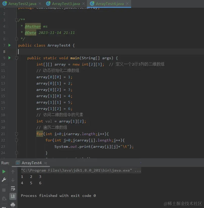Viewport: 204px width, 208px height.
Task: Print the console output with printer icon
Action: point(13,205)
